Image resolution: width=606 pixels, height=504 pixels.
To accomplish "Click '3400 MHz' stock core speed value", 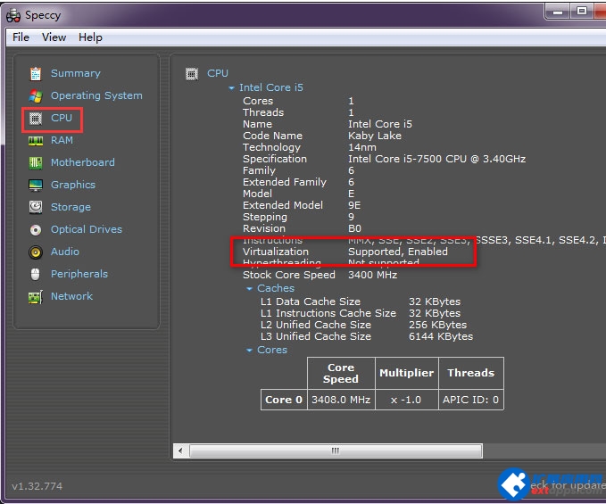I will [x=372, y=275].
